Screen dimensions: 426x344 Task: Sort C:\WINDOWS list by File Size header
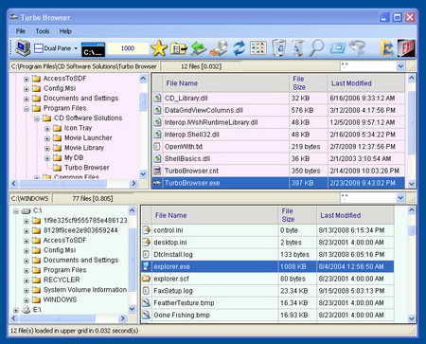coord(297,215)
